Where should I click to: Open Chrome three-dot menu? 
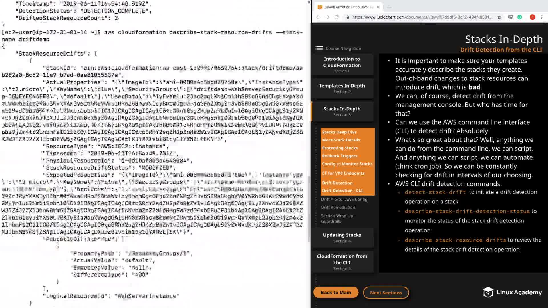(x=542, y=17)
